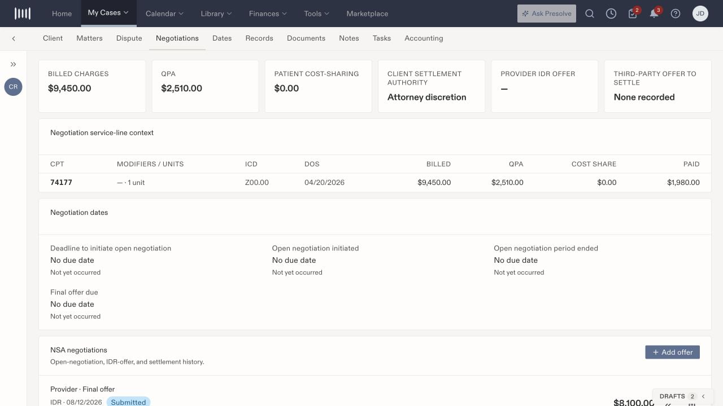Go to Home in the top navigation

coord(62,14)
